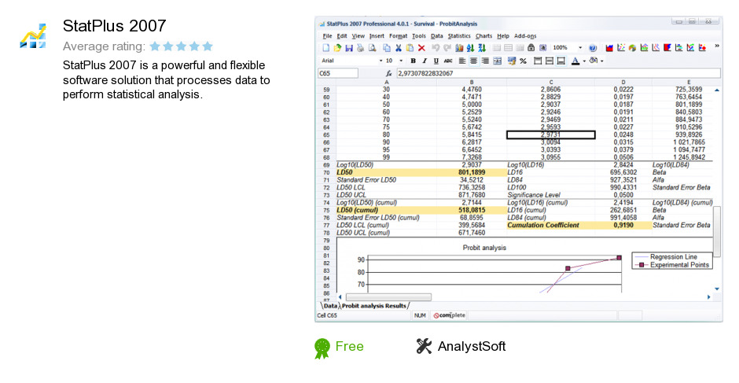The width and height of the screenshot is (739, 383).
Task: Switch to the Data sheet tab
Action: point(330,306)
